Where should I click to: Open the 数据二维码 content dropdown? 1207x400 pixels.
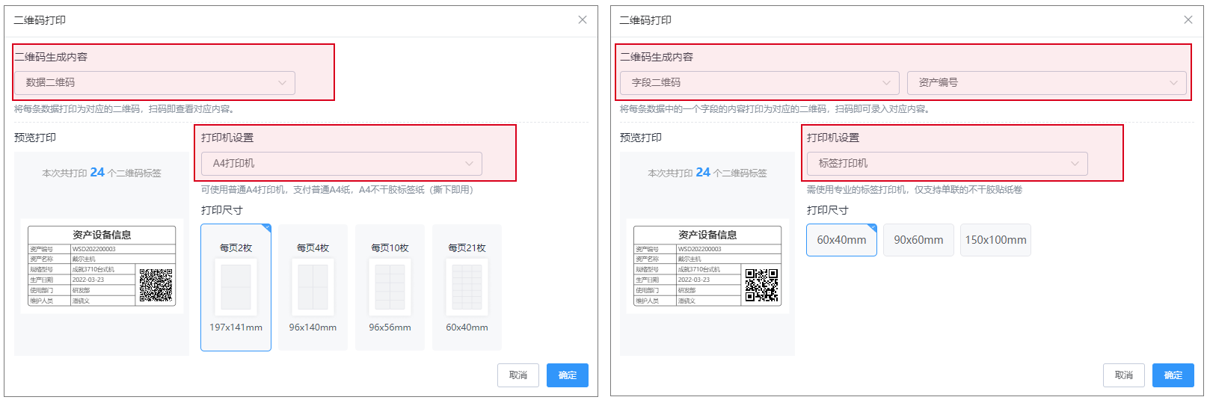coord(155,82)
